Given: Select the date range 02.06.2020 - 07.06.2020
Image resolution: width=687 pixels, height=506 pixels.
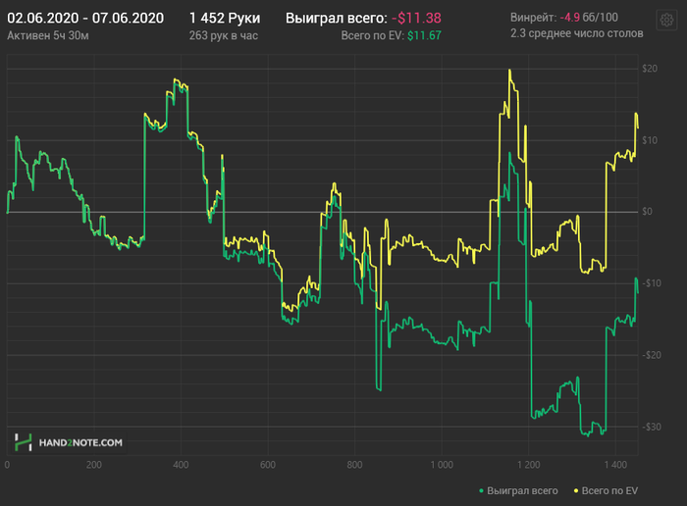Looking at the screenshot, I should click(x=85, y=18).
